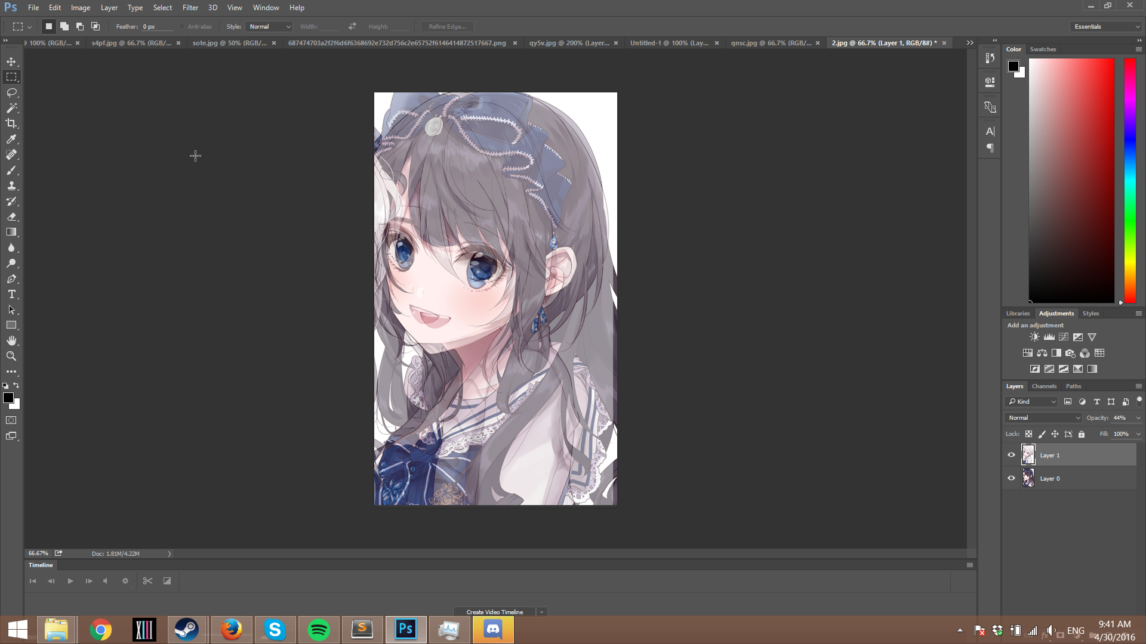
Task: Select the Eyedropper tool
Action: tap(11, 139)
